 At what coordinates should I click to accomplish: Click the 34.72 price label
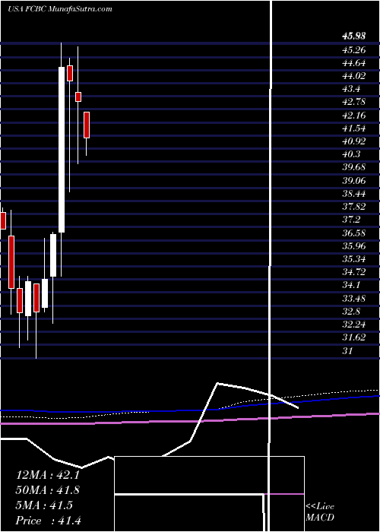tap(354, 272)
